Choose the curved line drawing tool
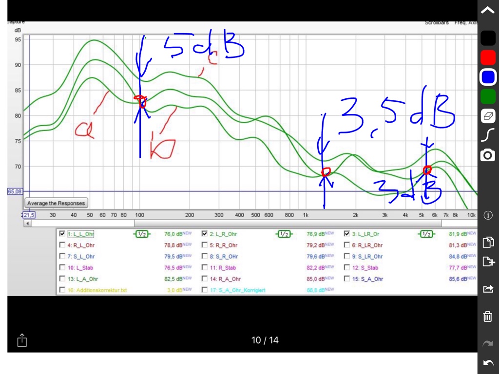The height and width of the screenshot is (374, 499). (488, 135)
